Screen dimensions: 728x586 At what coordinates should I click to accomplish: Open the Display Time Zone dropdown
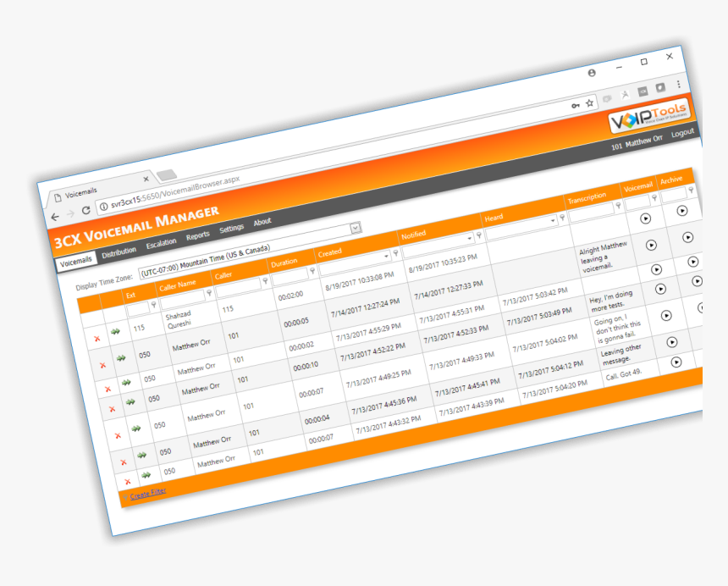(x=356, y=228)
